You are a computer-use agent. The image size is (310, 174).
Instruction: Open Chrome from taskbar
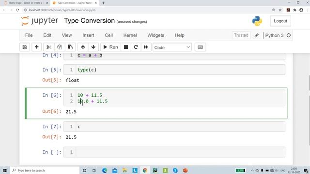(x=145, y=171)
